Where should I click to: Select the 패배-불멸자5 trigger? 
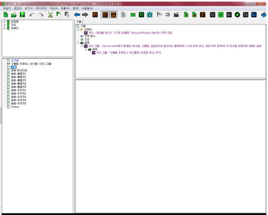pyautogui.click(x=19, y=87)
